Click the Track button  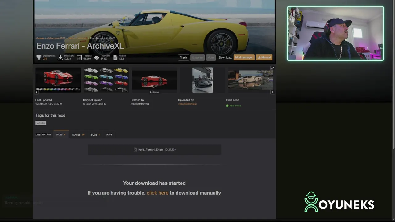[x=184, y=57]
